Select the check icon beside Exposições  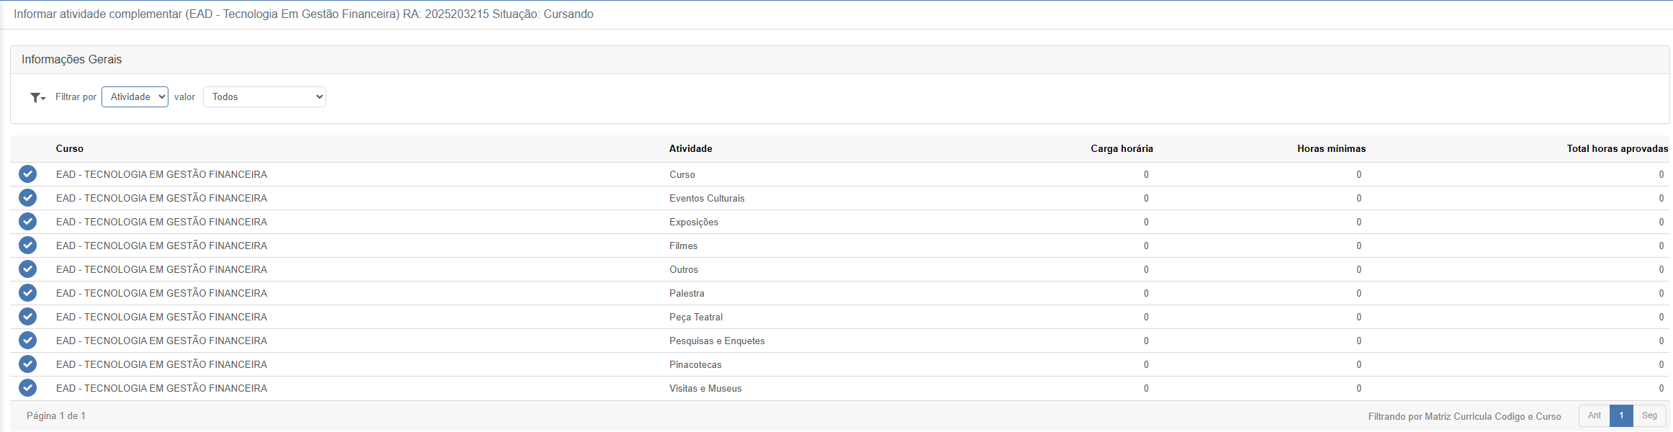coord(27,222)
